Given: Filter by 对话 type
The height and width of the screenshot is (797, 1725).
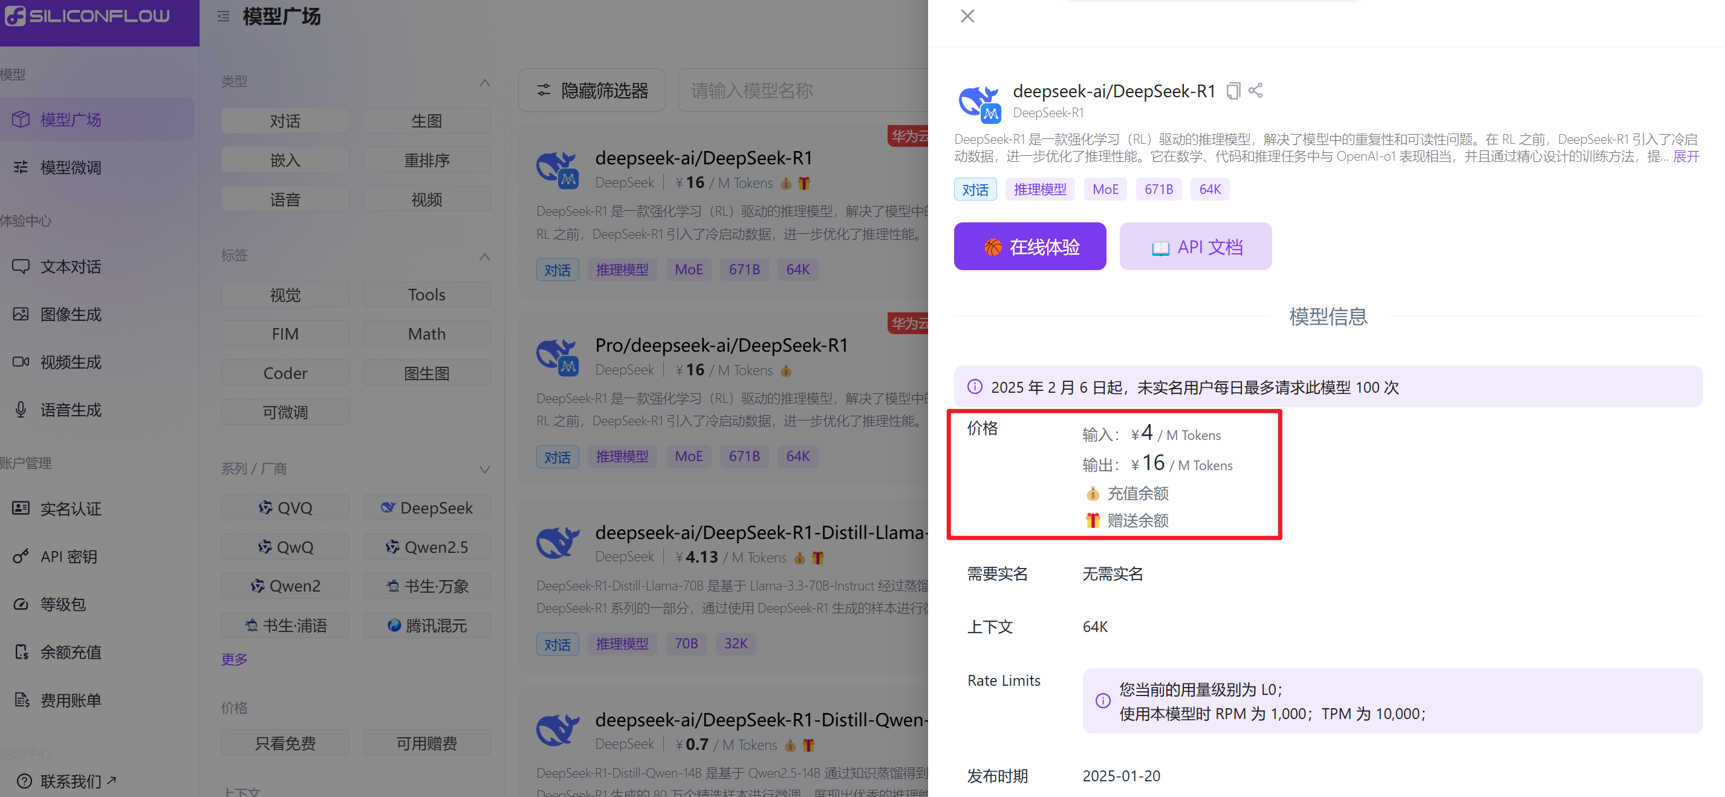Looking at the screenshot, I should click(285, 121).
